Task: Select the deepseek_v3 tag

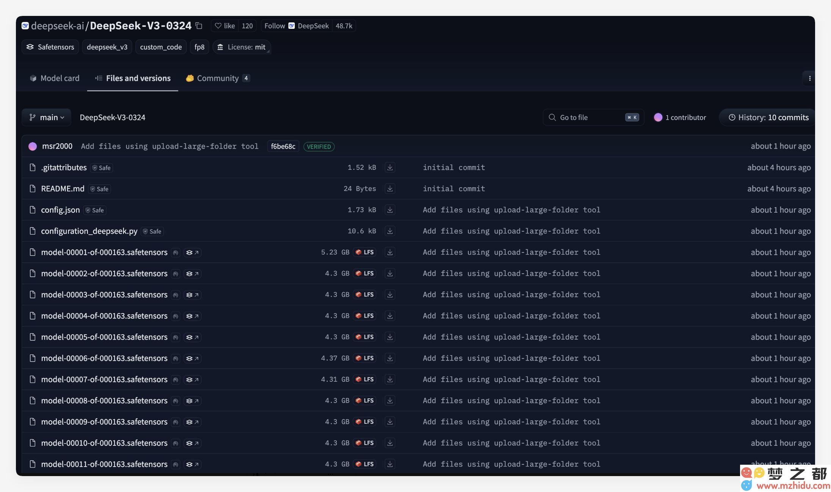Action: 107,47
